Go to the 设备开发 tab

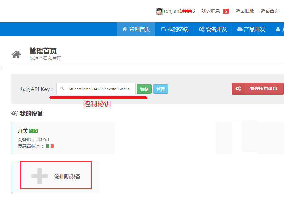coord(213,29)
